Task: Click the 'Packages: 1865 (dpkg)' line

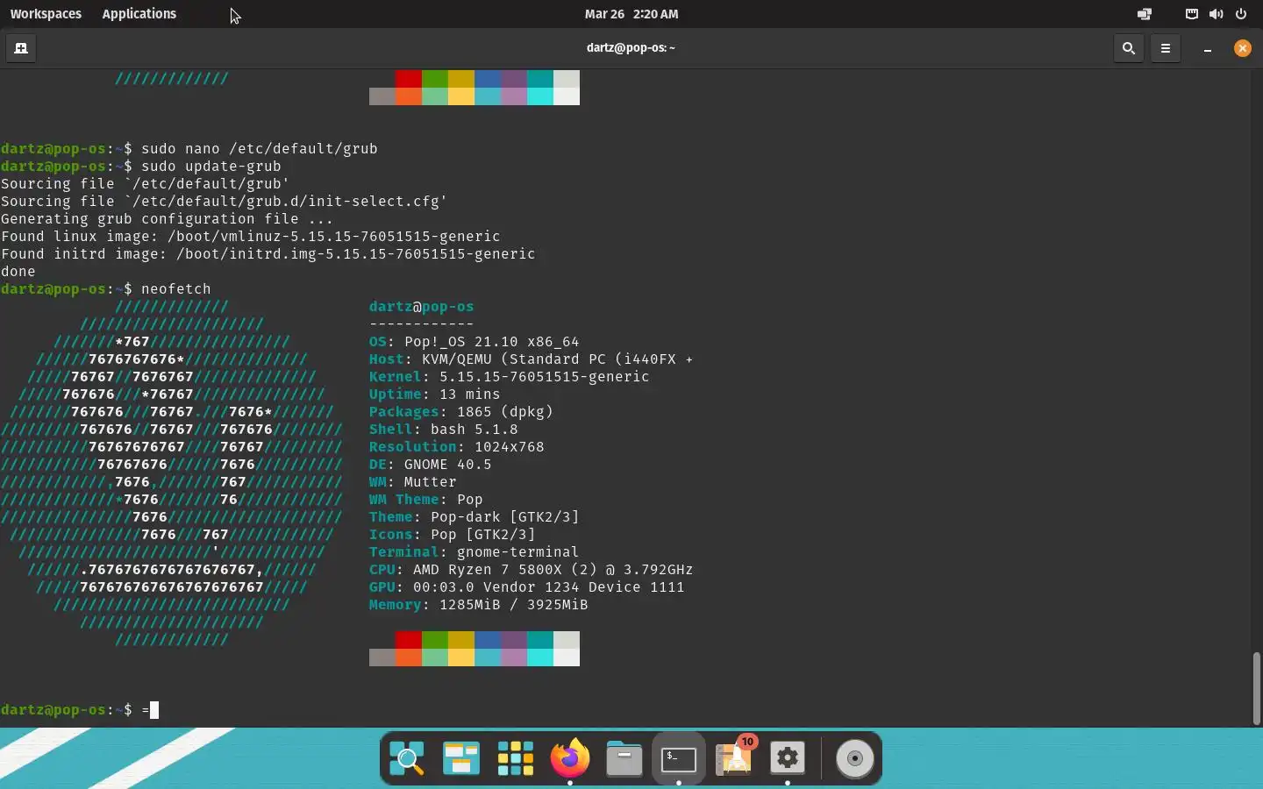Action: [x=461, y=412]
